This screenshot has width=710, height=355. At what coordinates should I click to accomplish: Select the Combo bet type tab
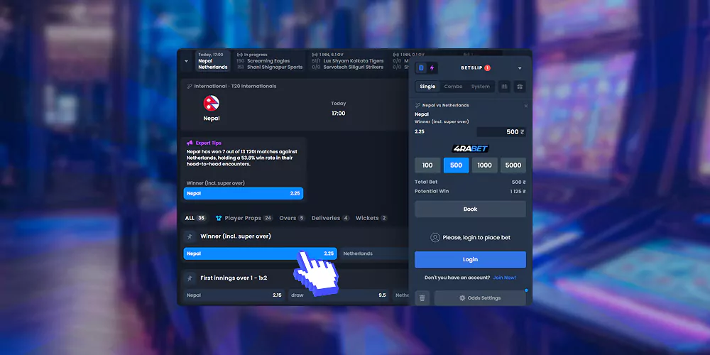click(453, 87)
